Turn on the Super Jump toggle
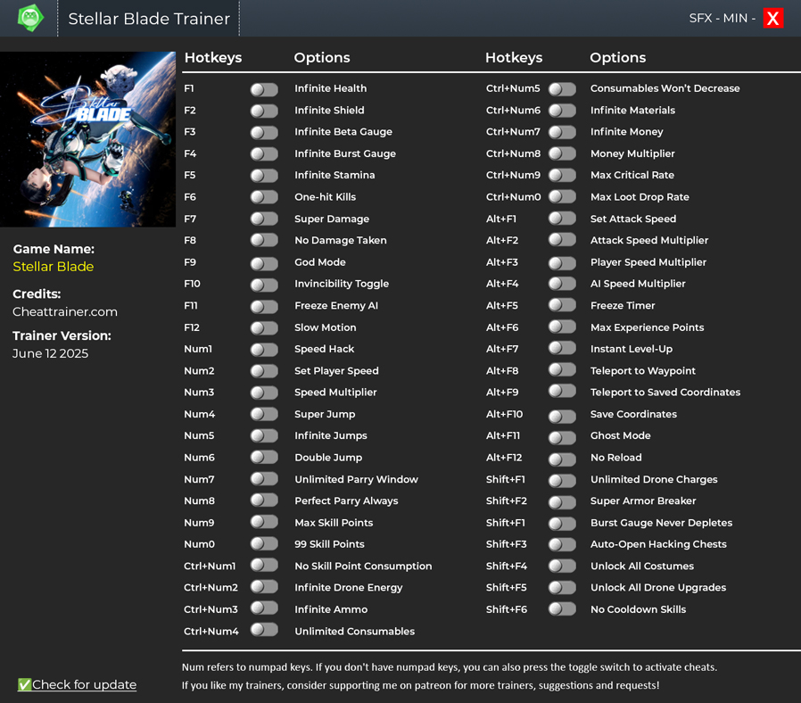 click(264, 414)
